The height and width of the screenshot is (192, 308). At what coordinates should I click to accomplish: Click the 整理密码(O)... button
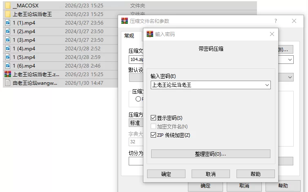pyautogui.click(x=210, y=154)
